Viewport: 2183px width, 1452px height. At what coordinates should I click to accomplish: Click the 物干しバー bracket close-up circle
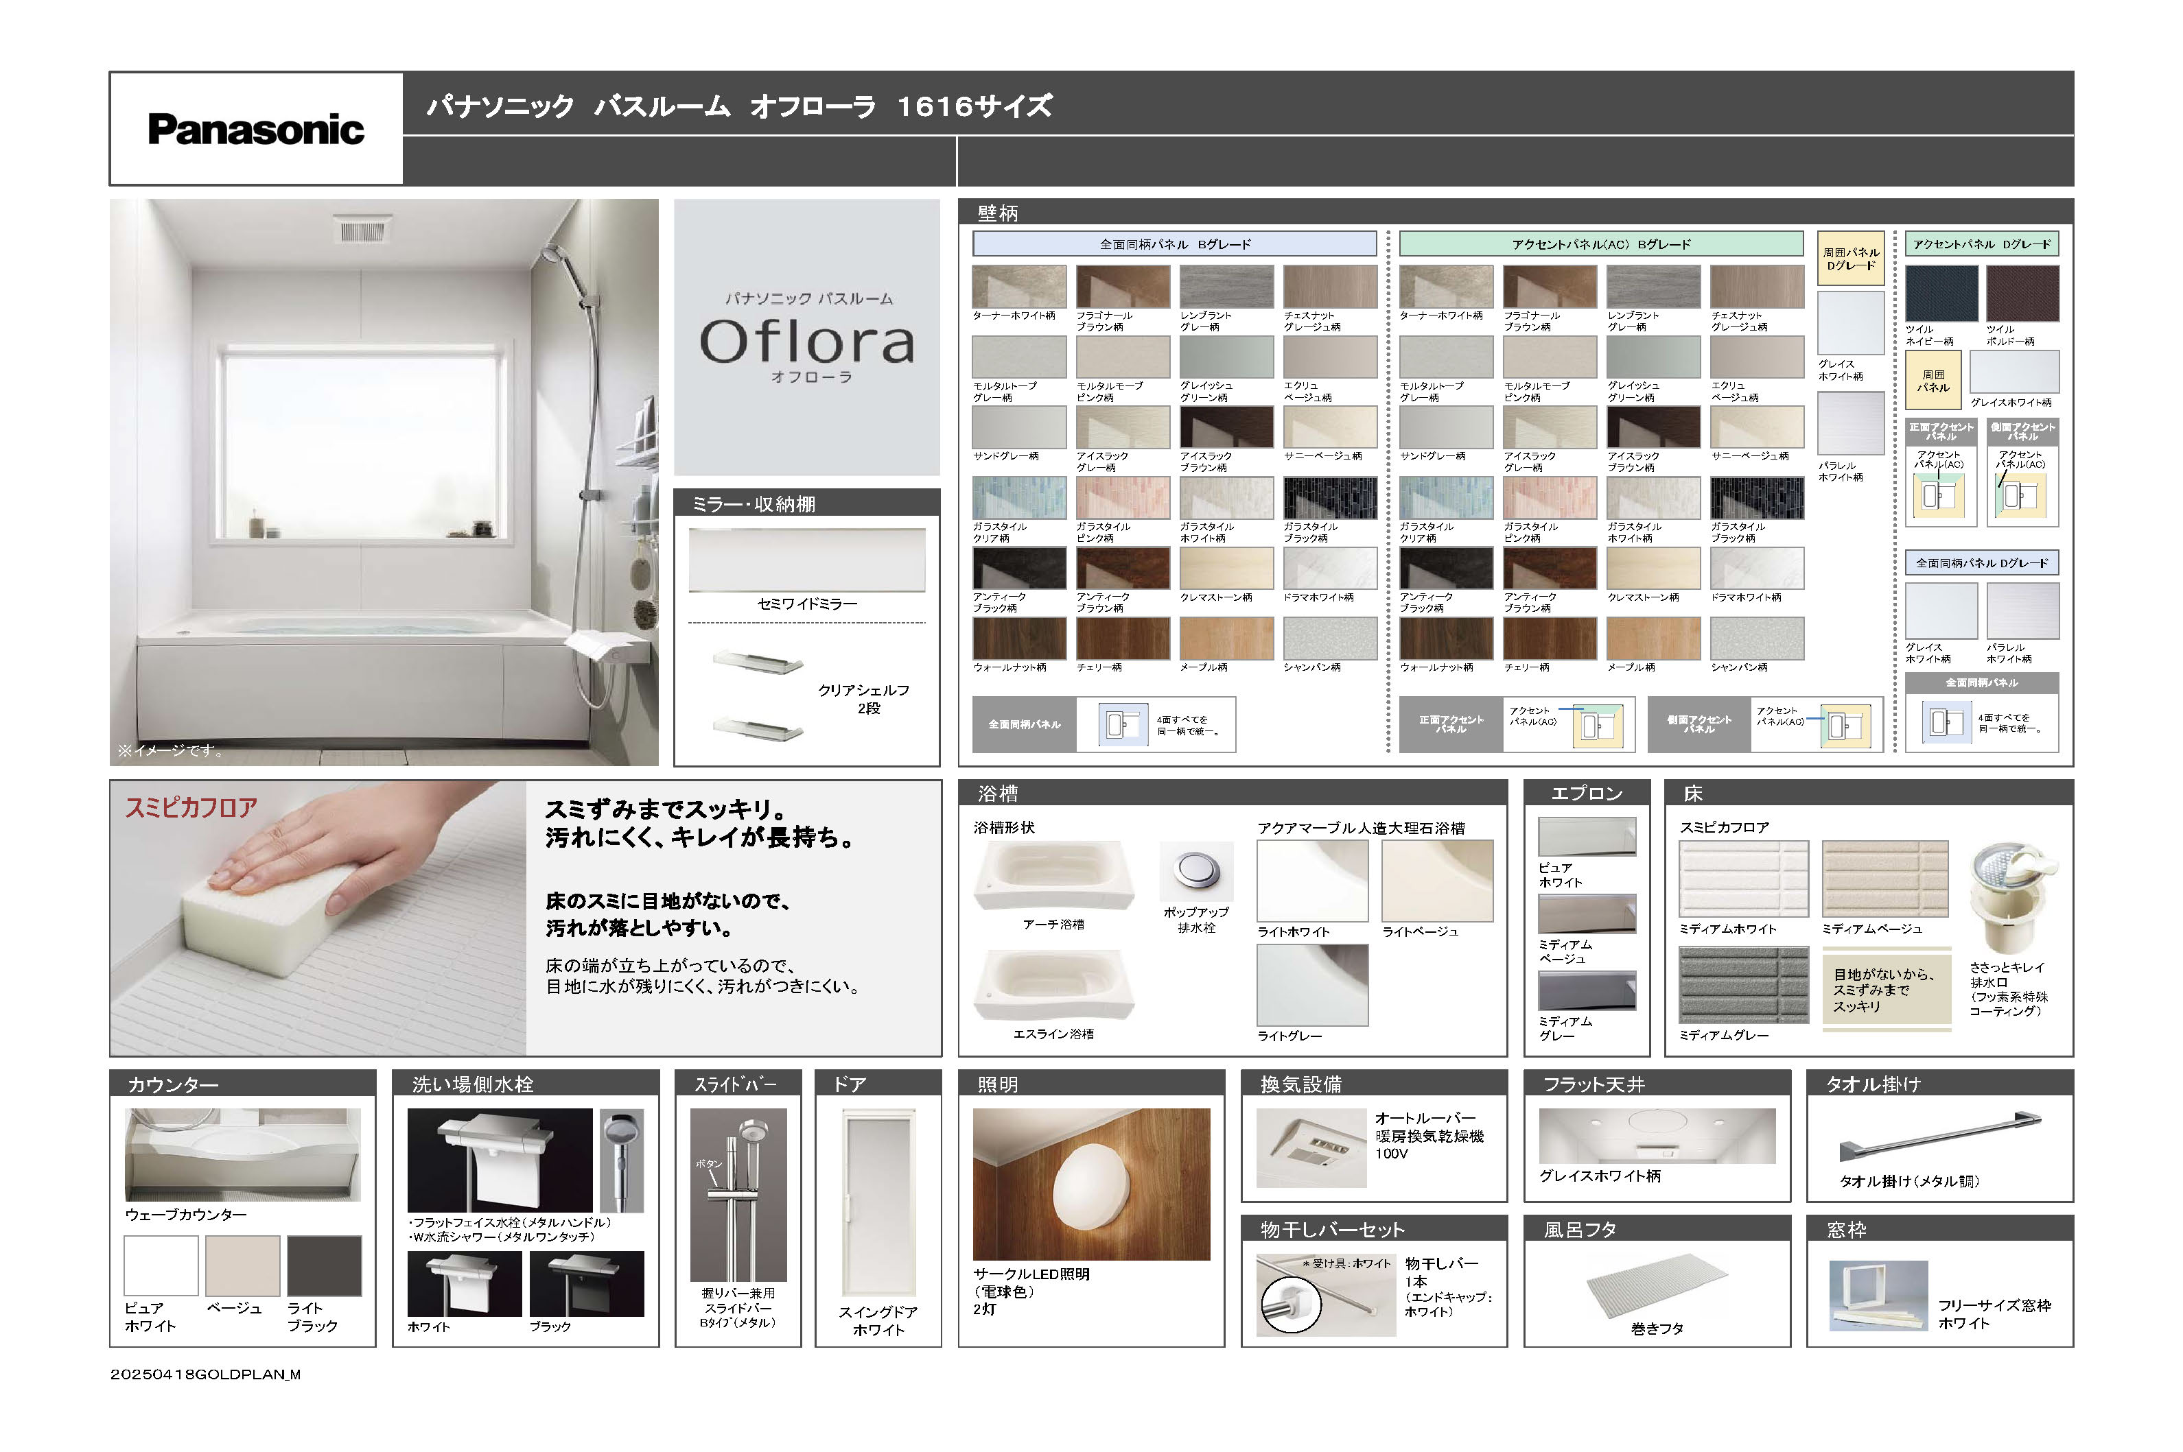coord(1292,1304)
